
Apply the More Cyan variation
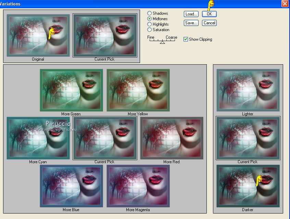tap(38, 138)
